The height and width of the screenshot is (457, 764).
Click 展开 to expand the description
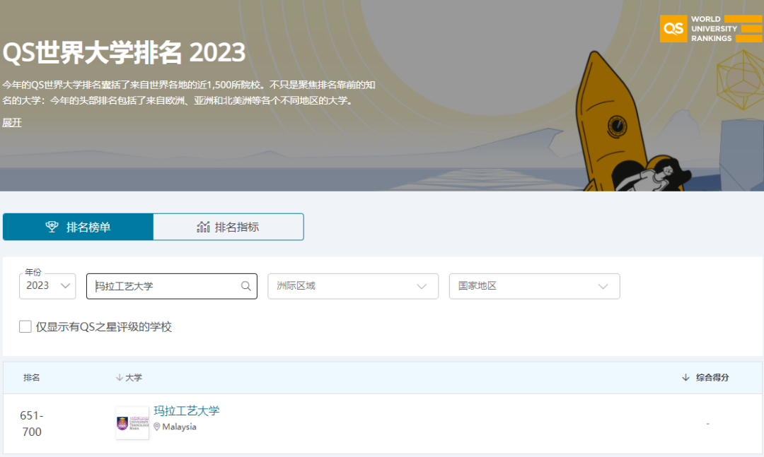click(12, 123)
